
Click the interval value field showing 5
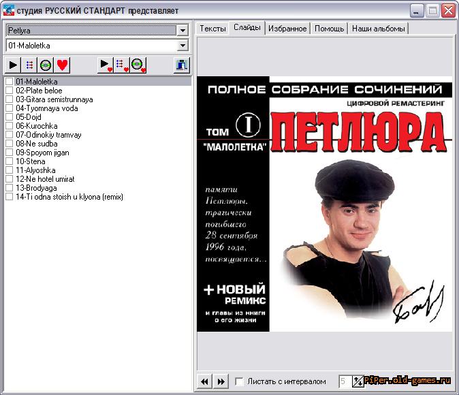[345, 381]
